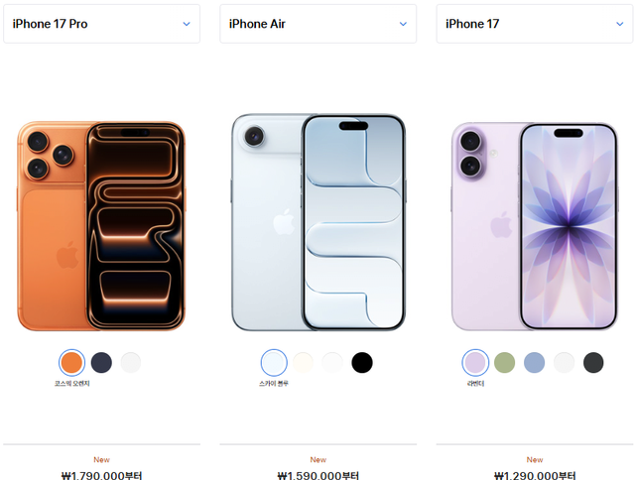Select the Cosmic Orange swatch for iPhone 17 Pro
635x480 pixels.
coord(72,362)
